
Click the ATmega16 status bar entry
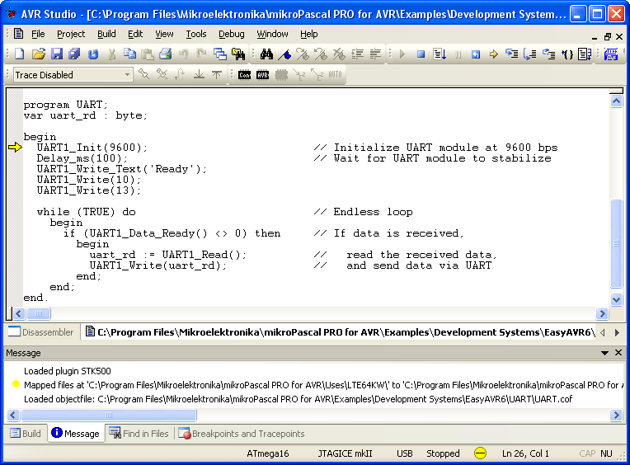point(268,453)
